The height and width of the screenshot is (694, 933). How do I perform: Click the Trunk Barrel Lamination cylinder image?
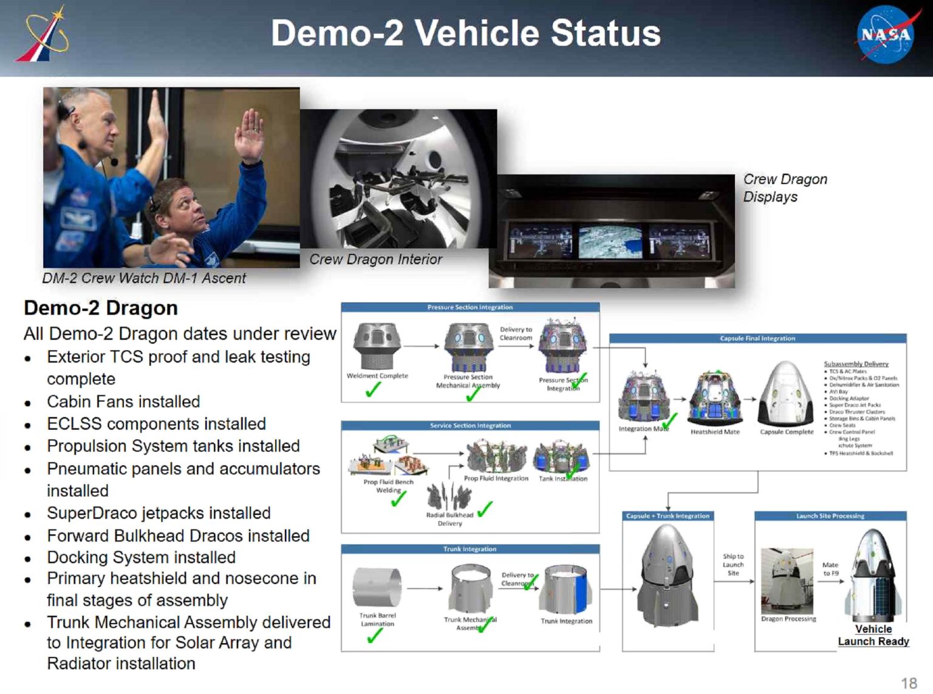tap(377, 587)
